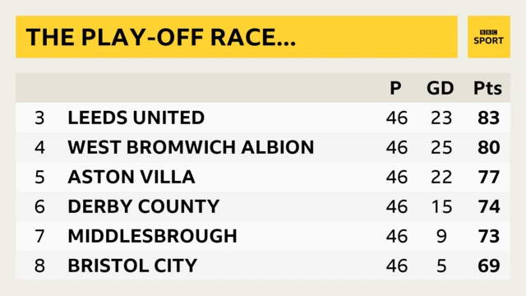The image size is (526, 296).
Task: Click the BBC Sport logo
Action: pos(489,37)
